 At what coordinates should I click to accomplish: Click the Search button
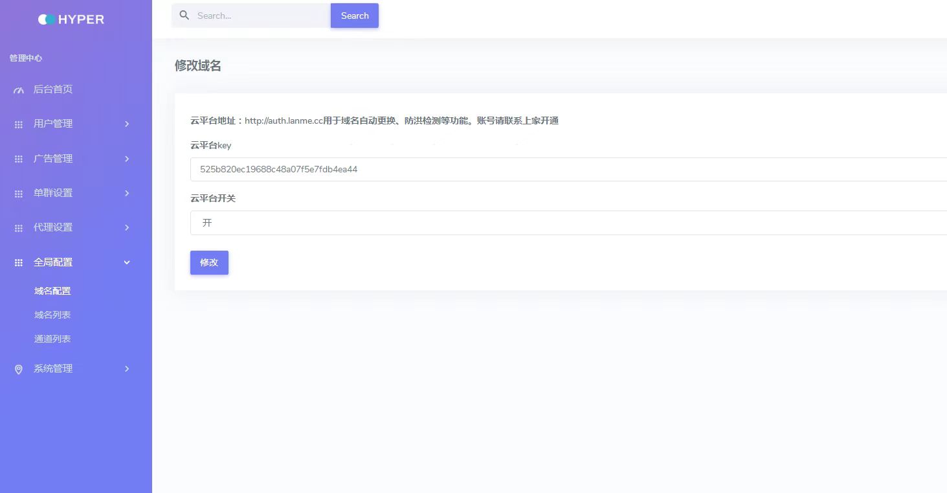(355, 16)
